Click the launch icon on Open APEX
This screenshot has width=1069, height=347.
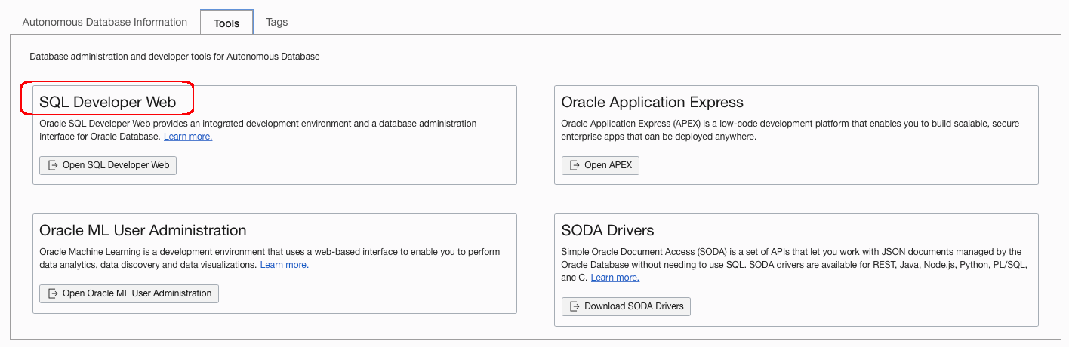click(575, 165)
